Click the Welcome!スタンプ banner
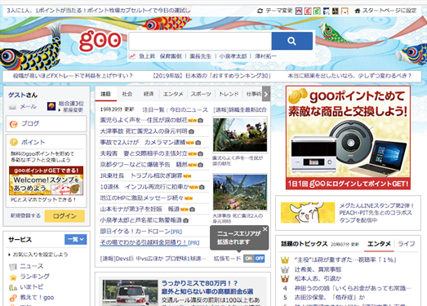Image resolution: width=427 pixels, height=306 pixels. coord(46,181)
